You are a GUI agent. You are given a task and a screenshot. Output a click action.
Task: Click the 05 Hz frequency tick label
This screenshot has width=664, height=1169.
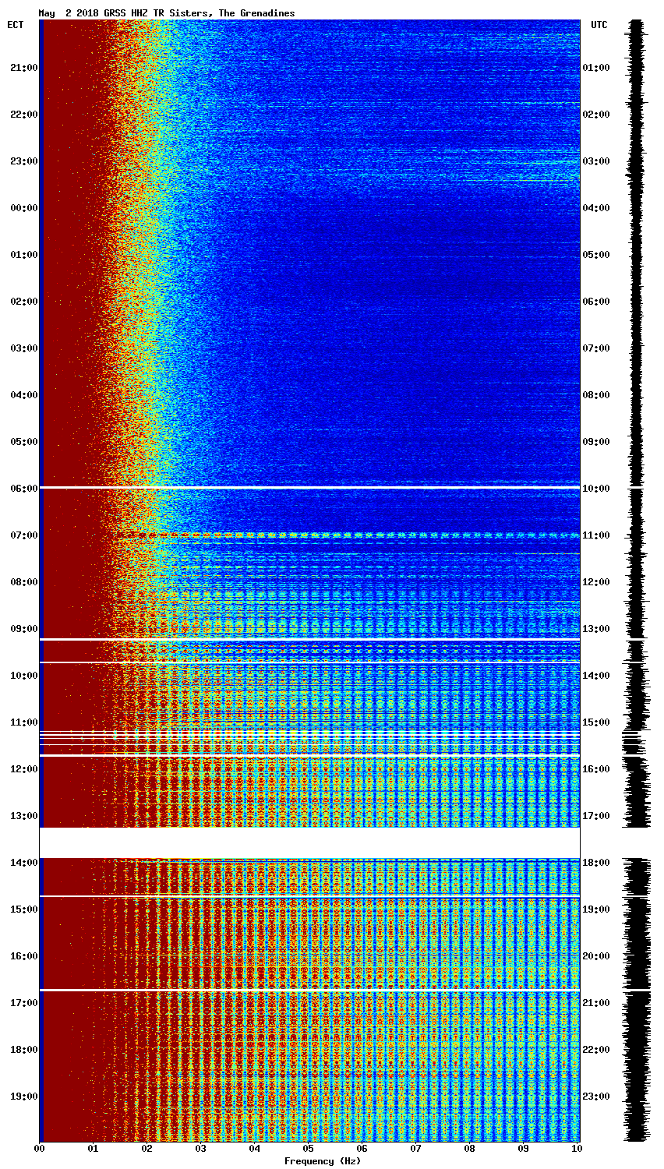click(x=309, y=1149)
